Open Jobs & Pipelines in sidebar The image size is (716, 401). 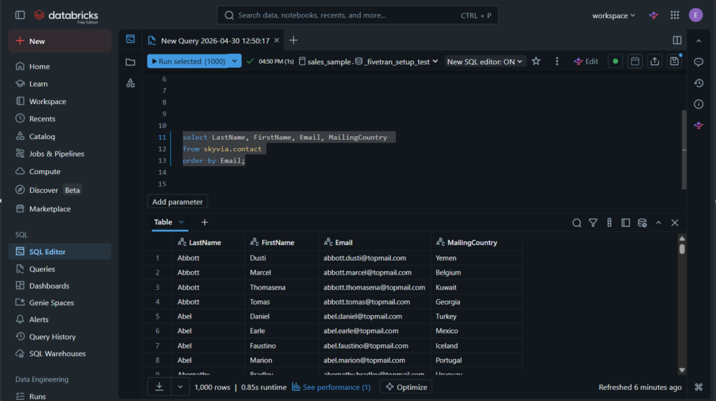pos(59,154)
